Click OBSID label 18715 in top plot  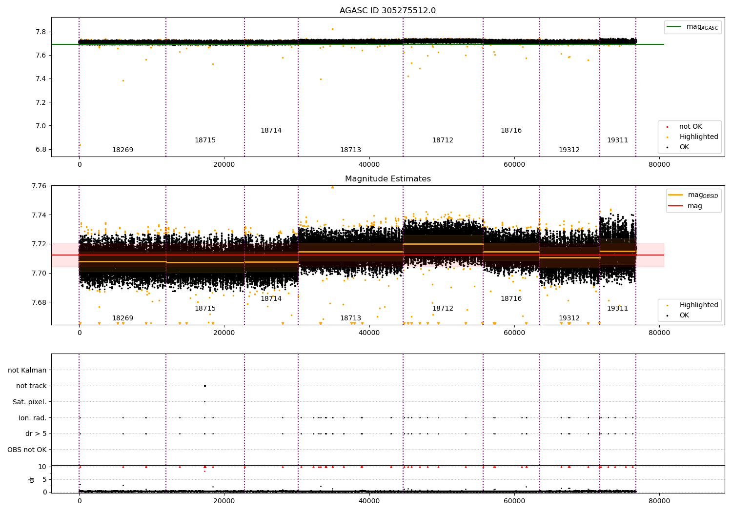point(205,140)
